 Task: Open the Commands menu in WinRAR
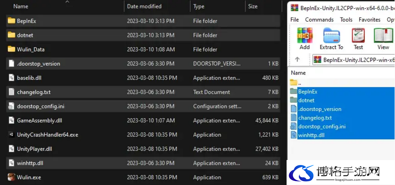click(319, 20)
